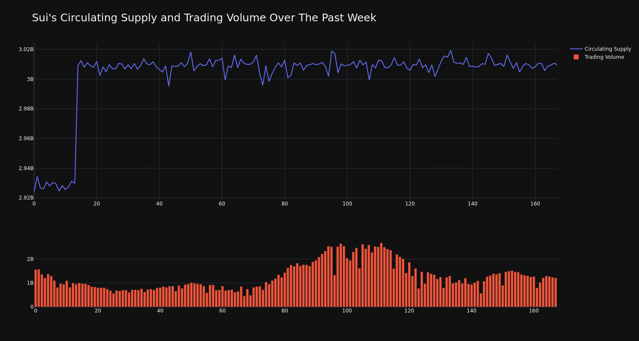Click the 160 tick on the volume chart's x-axis
This screenshot has height=341, width=639.
(x=534, y=311)
